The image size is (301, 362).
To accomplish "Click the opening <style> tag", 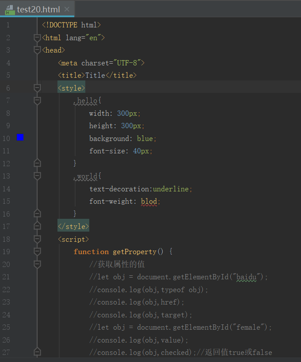I will [x=71, y=88].
